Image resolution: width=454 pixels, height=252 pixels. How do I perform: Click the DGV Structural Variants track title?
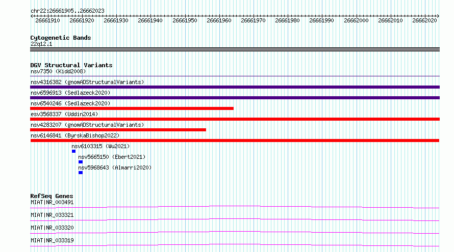71,65
